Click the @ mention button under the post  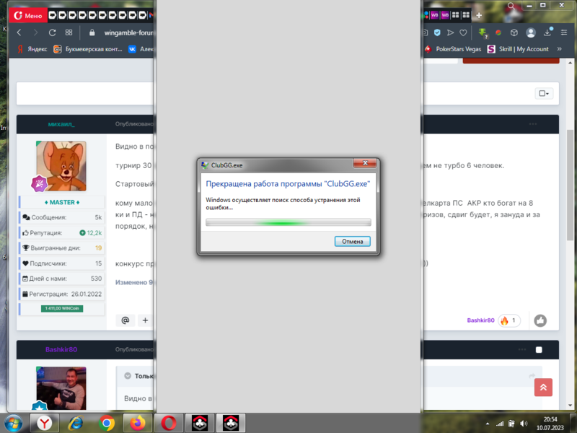[125, 320]
